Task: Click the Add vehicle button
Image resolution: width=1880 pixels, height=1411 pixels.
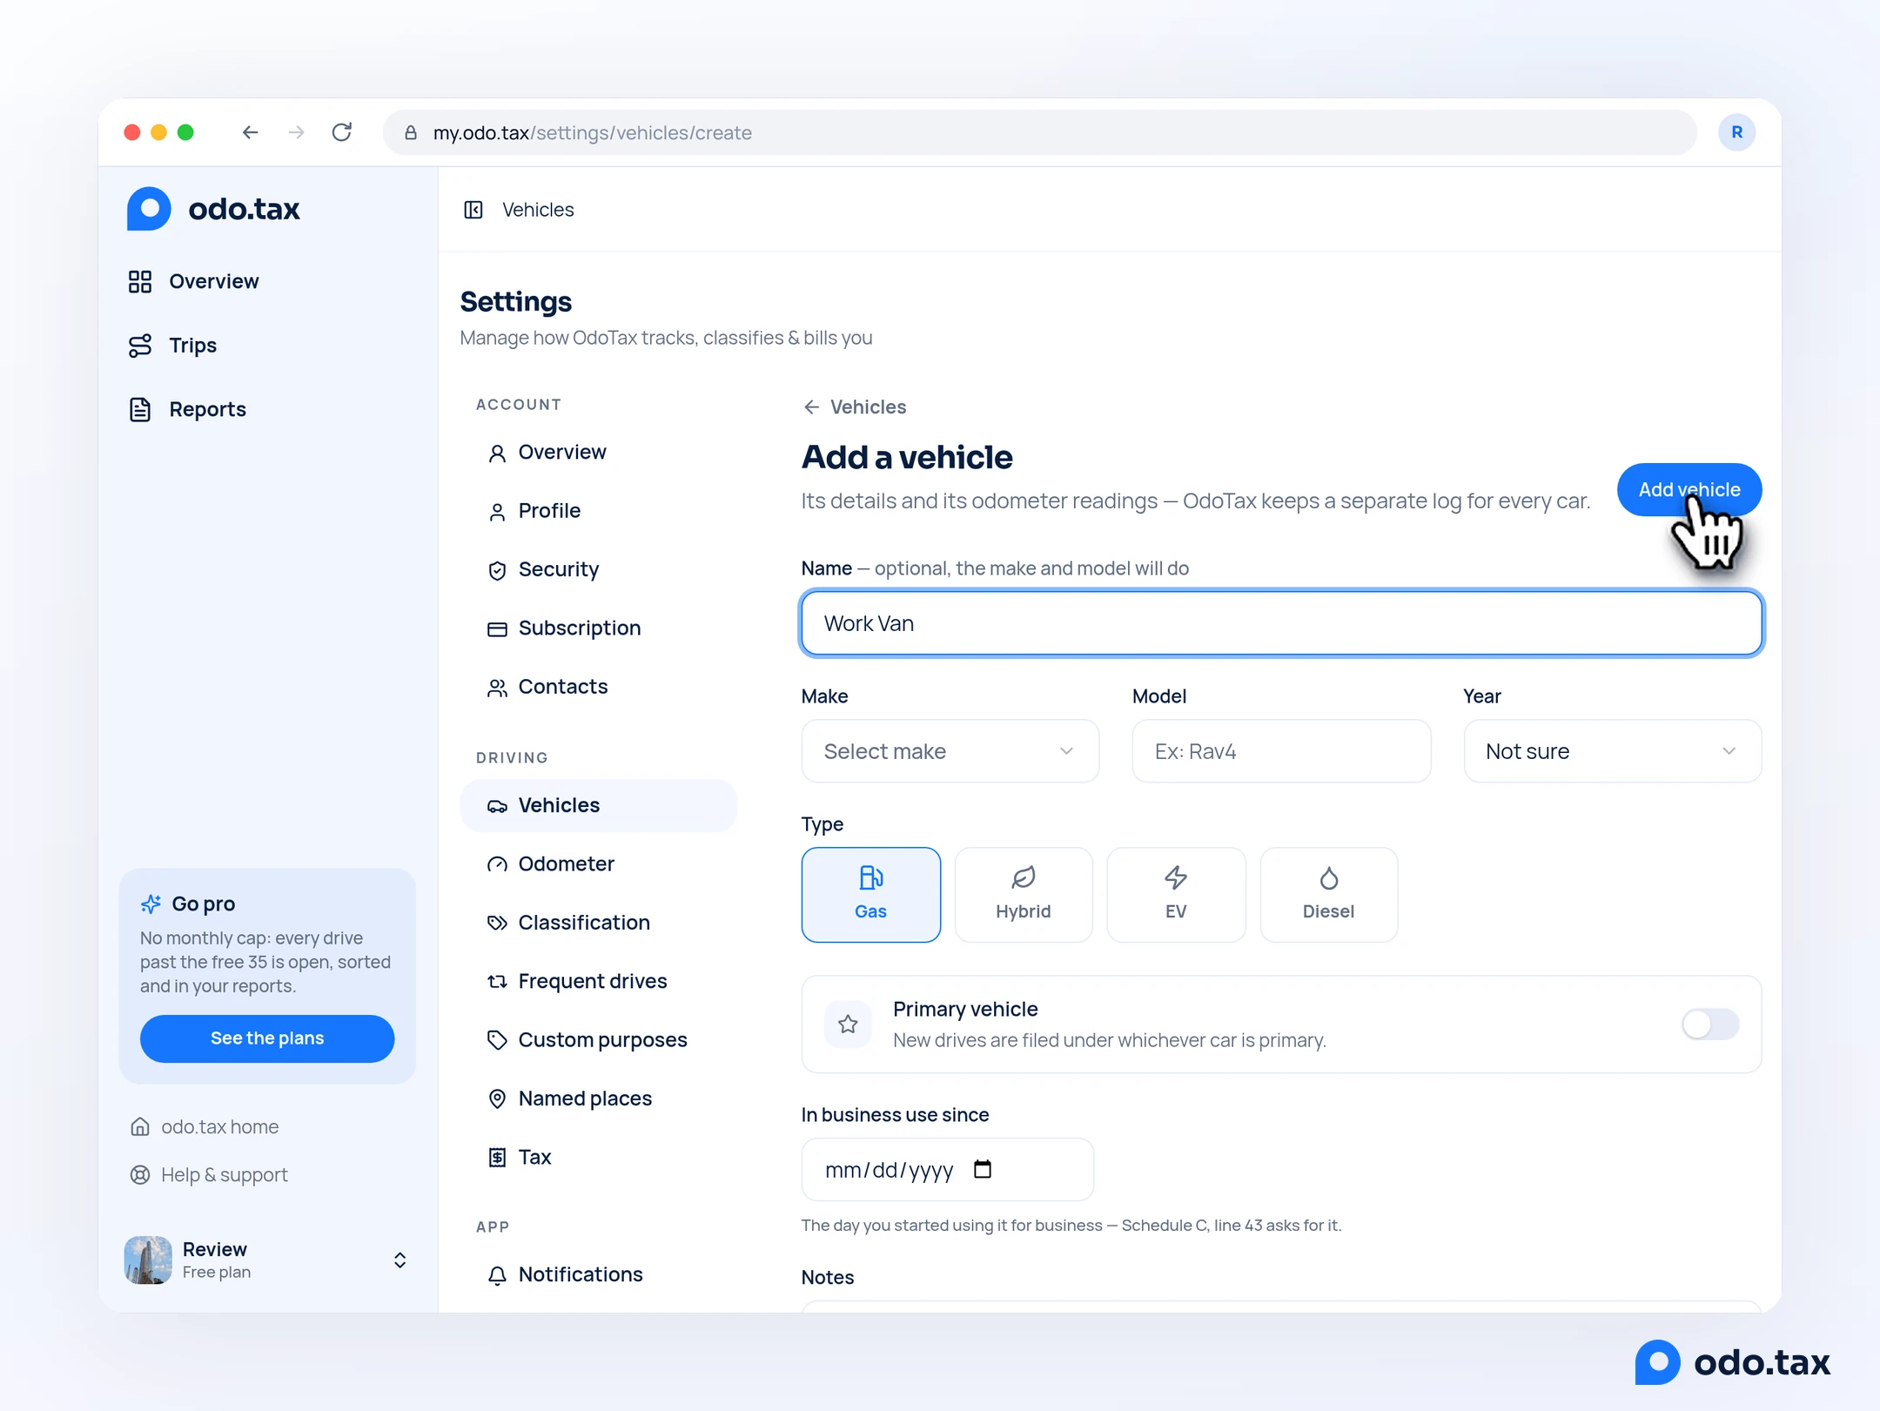Action: pyautogui.click(x=1689, y=490)
